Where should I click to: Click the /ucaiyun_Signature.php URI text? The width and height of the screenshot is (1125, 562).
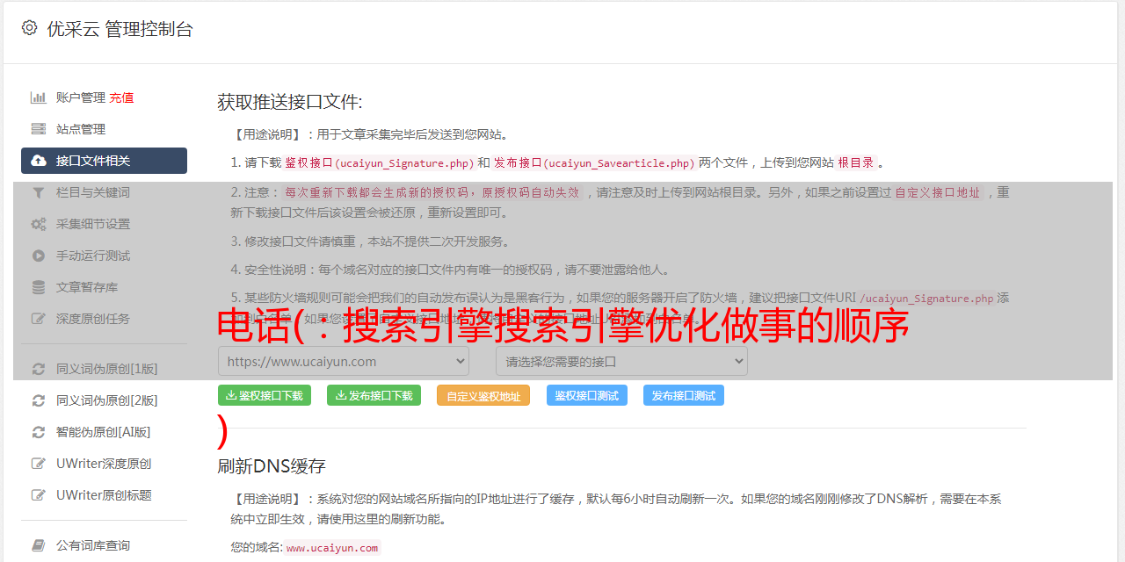pos(926,299)
